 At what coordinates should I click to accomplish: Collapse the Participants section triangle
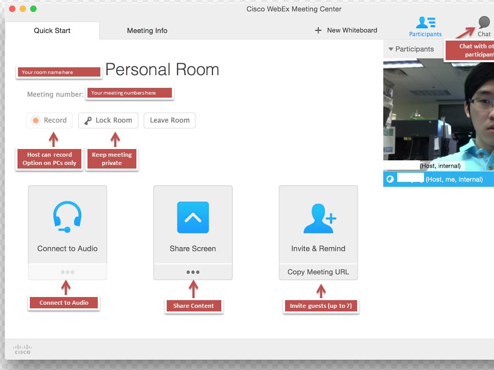coord(391,49)
